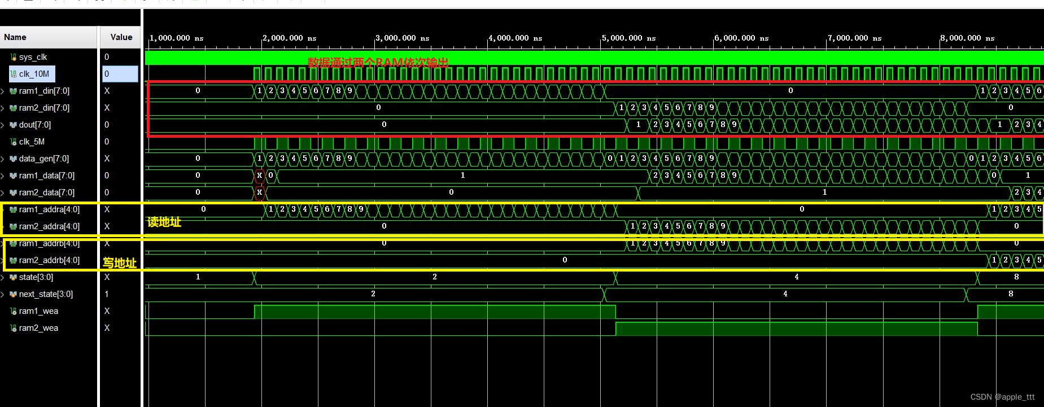Select the ram1_wea signal name
This screenshot has height=407, width=1044.
(38, 311)
